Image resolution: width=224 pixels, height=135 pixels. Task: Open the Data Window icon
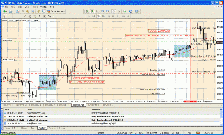point(23,11)
